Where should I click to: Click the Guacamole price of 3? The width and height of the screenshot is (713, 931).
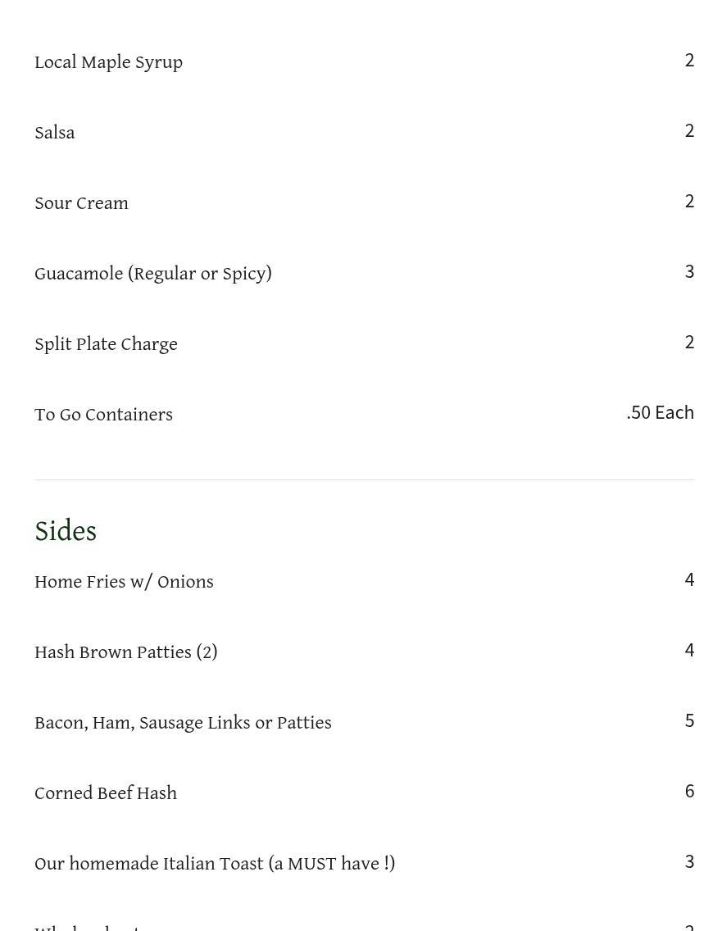click(x=689, y=271)
